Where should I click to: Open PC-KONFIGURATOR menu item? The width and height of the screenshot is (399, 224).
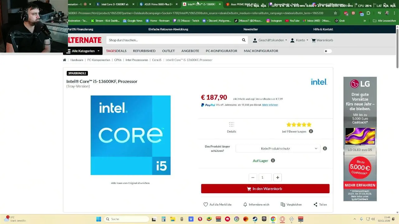click(x=221, y=51)
